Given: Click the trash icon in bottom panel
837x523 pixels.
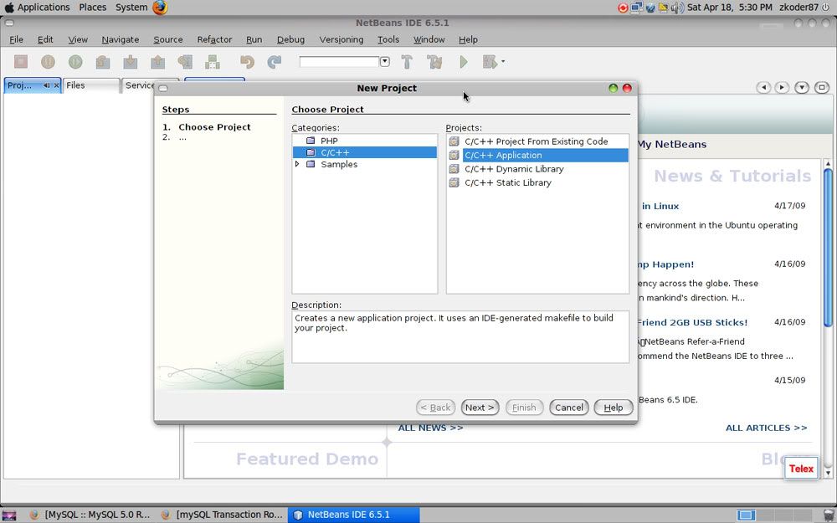Looking at the screenshot, I should tap(829, 515).
